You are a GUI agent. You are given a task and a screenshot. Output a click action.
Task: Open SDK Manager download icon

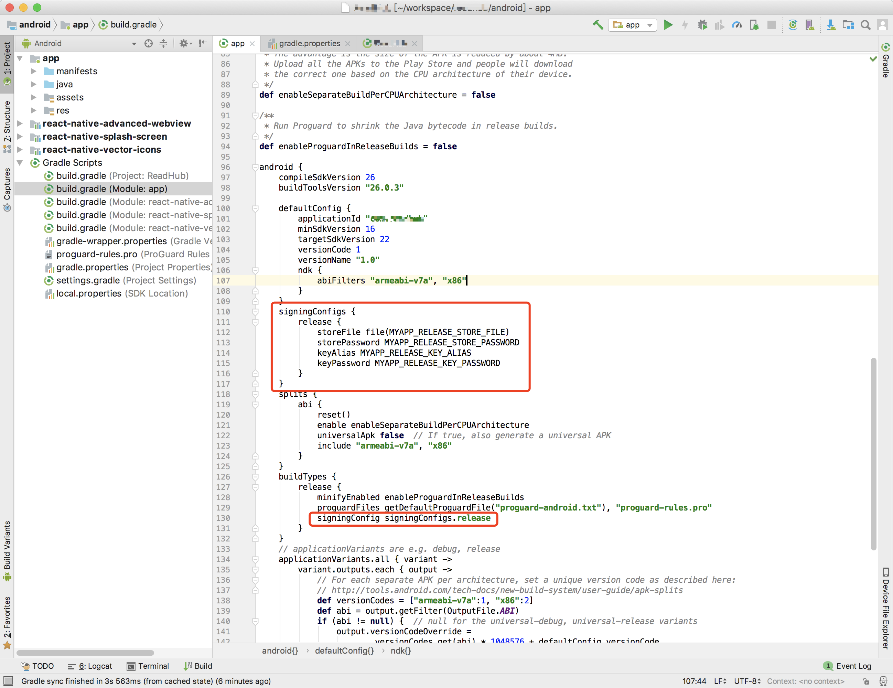(x=831, y=25)
